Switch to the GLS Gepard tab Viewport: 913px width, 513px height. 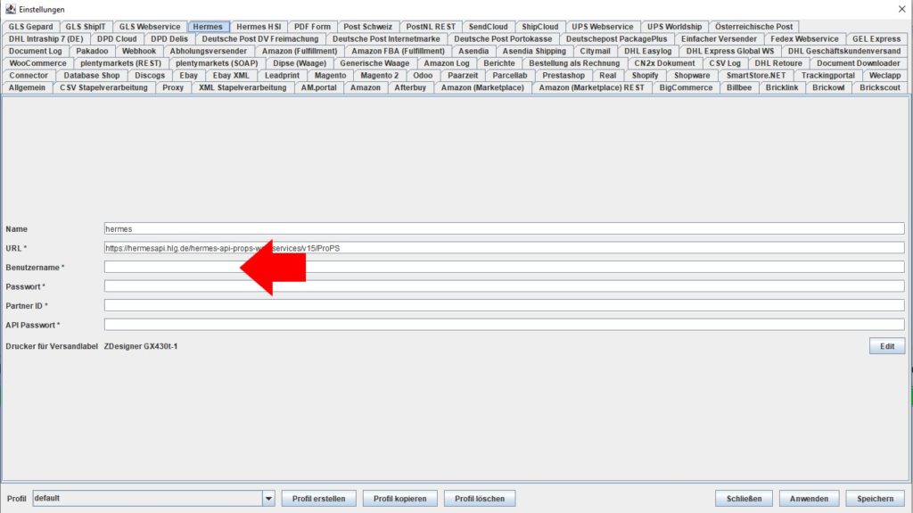point(30,27)
